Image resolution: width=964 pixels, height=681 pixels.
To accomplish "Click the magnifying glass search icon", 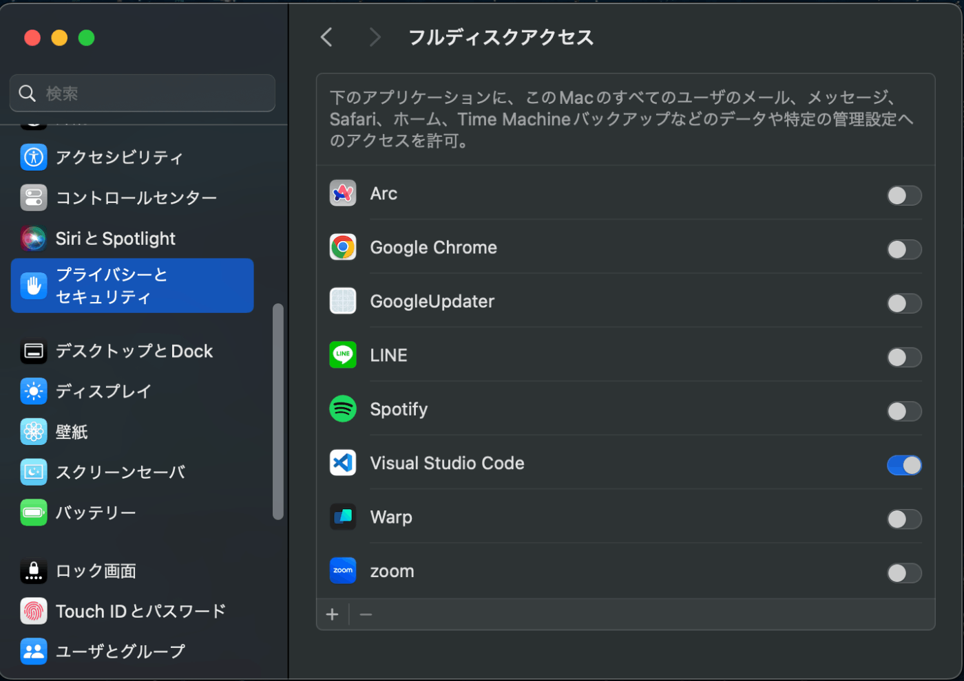I will pyautogui.click(x=28, y=94).
